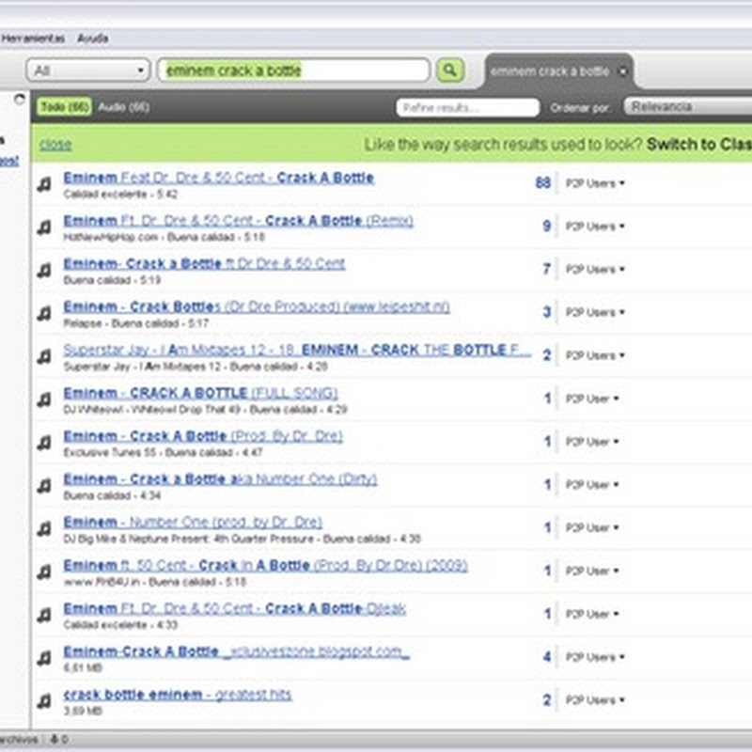Viewport: 752px width, 752px height.
Task: Open 'Eminem-Crack A Bottle xclusiveszone' link
Action: [x=237, y=651]
